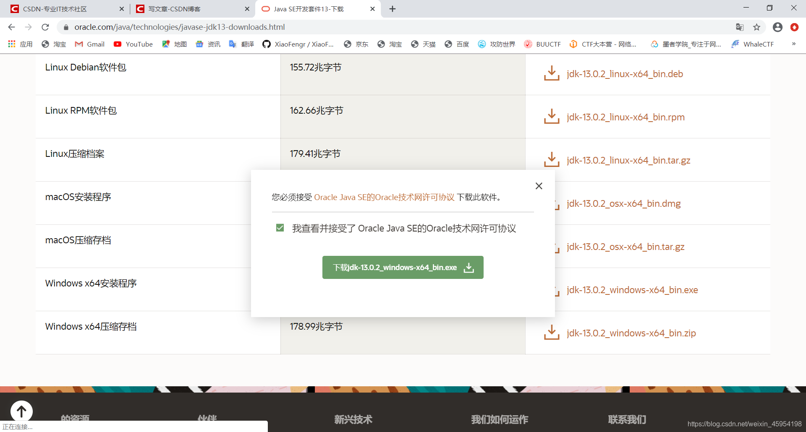Uncheck the Oracle license acceptance checkbox

click(x=280, y=228)
